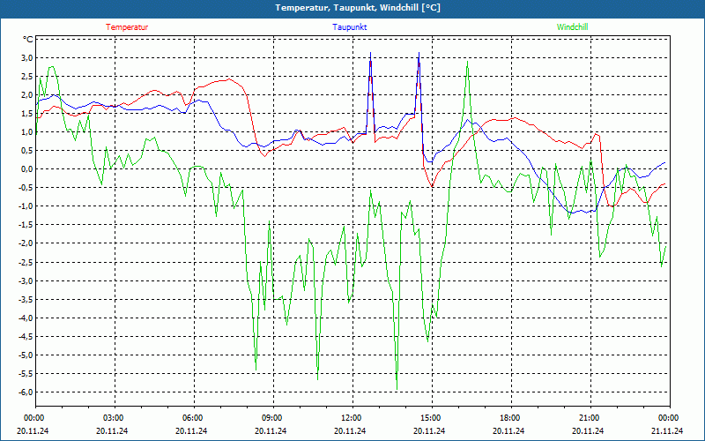This screenshot has height=441, width=705.
Task: Click the -1,0 y-axis value
Action: pyautogui.click(x=26, y=206)
